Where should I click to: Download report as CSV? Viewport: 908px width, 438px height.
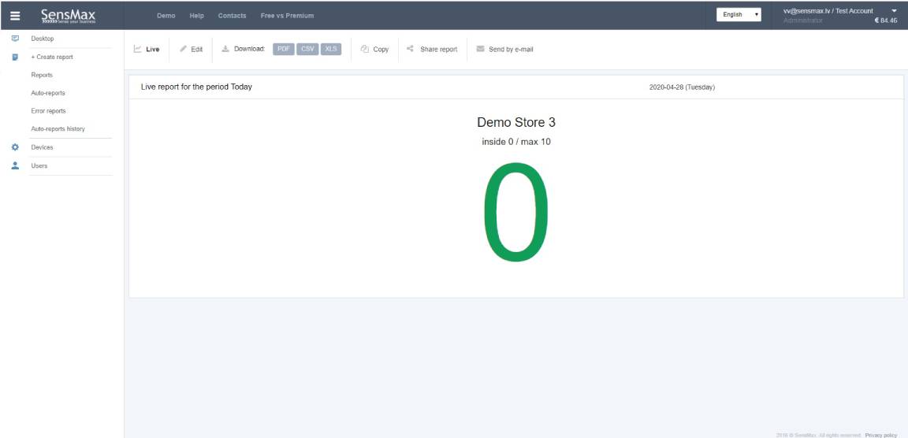pyautogui.click(x=307, y=49)
